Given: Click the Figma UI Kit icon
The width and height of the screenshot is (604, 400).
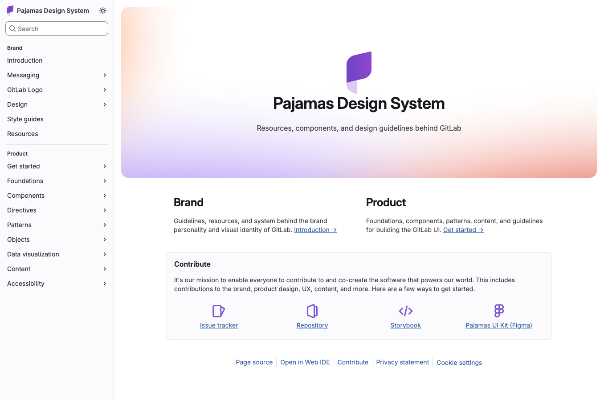Looking at the screenshot, I should [498, 311].
